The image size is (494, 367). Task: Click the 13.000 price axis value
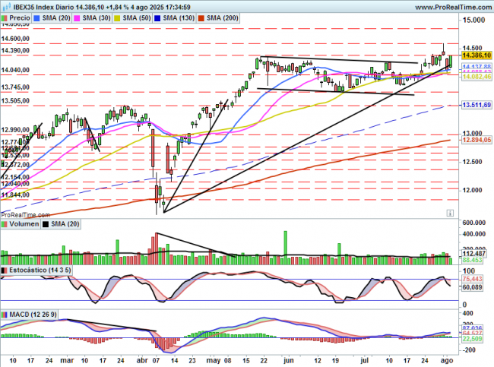point(472,133)
